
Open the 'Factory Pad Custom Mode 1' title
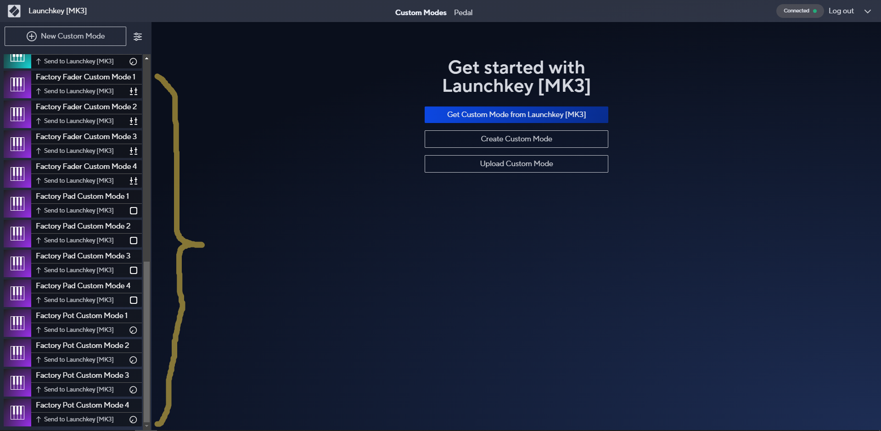pyautogui.click(x=83, y=196)
